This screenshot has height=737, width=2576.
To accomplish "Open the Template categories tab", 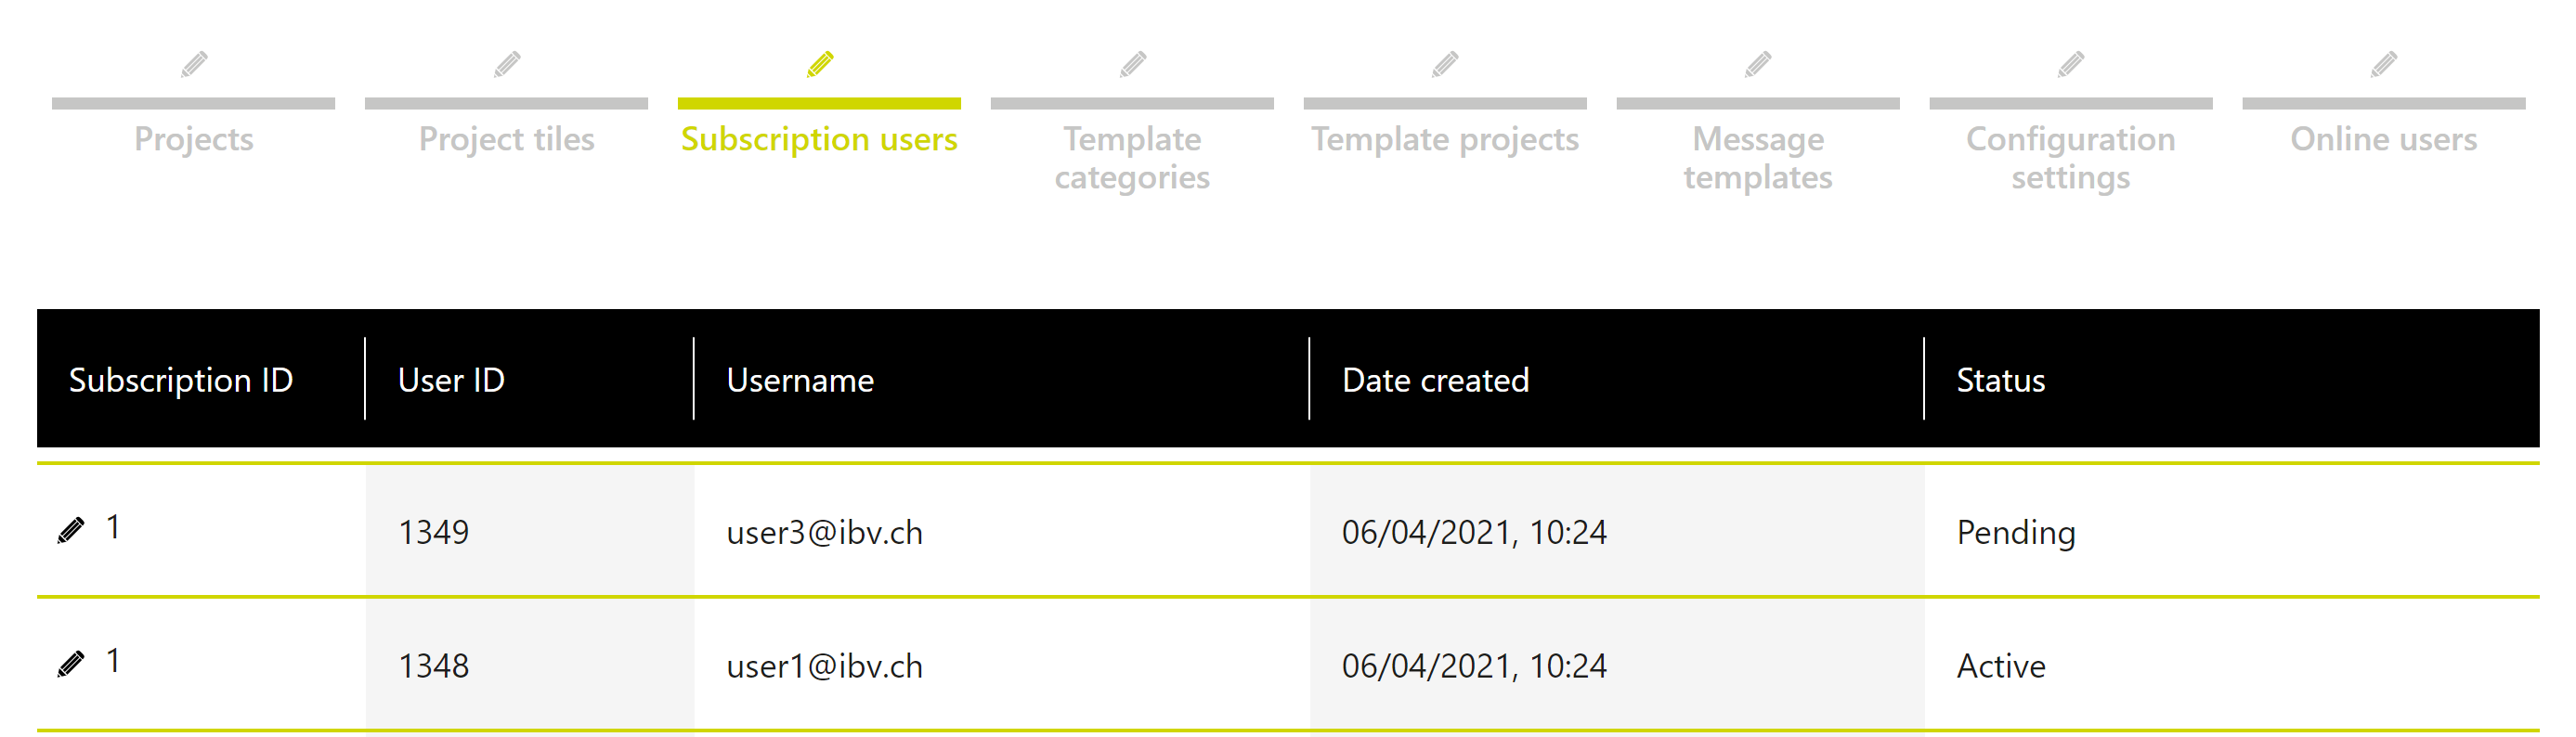I will tap(1132, 158).
